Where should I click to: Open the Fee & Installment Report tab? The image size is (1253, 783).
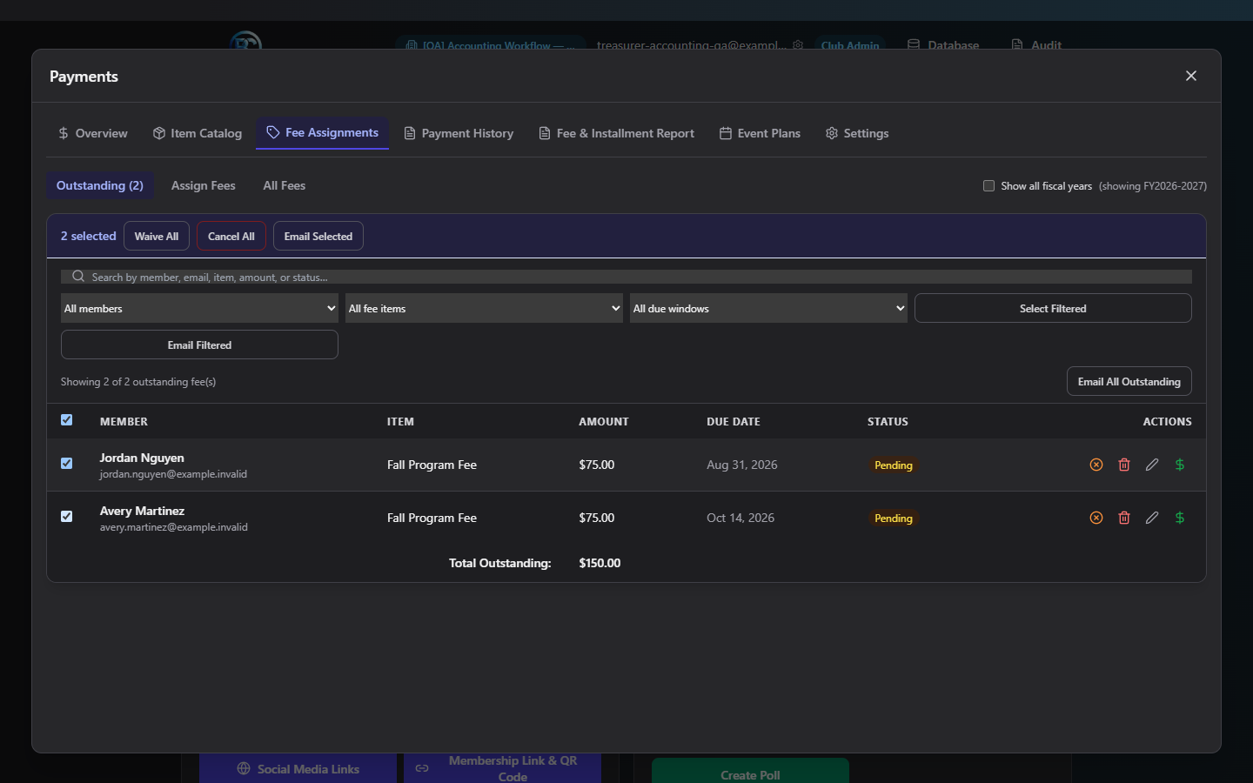616,133
